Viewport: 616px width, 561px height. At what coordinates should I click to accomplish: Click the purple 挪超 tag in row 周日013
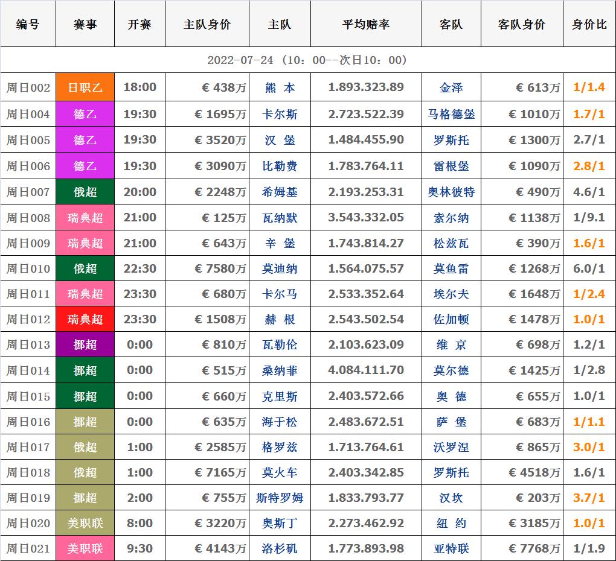(85, 344)
